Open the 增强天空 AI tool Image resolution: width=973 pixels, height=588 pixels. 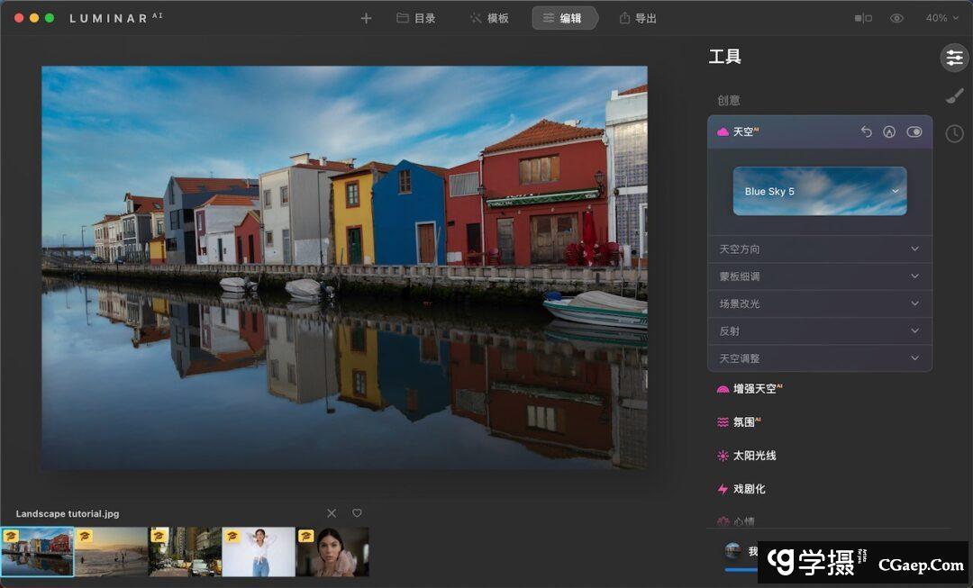pyautogui.click(x=757, y=388)
